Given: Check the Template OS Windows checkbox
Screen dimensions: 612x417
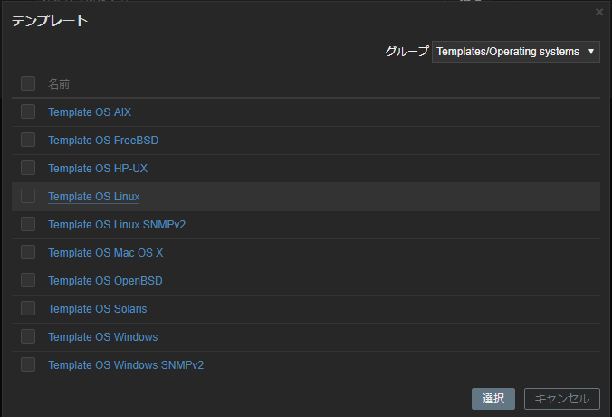Looking at the screenshot, I should pyautogui.click(x=28, y=336).
